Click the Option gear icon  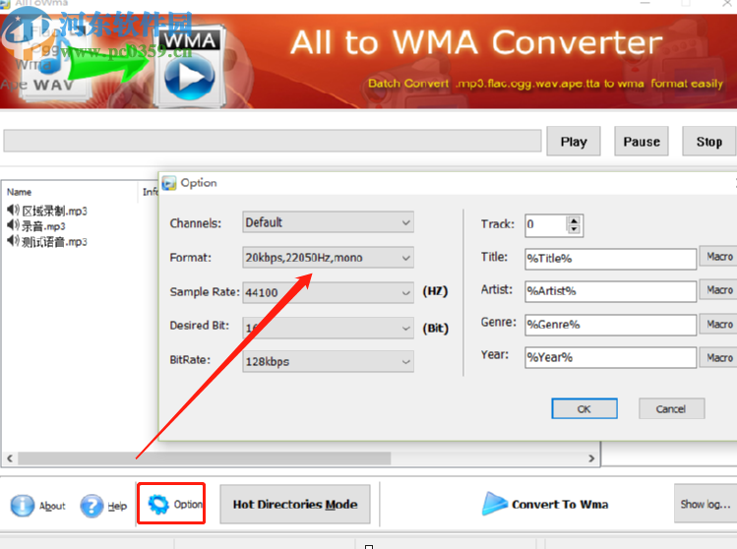click(x=158, y=505)
